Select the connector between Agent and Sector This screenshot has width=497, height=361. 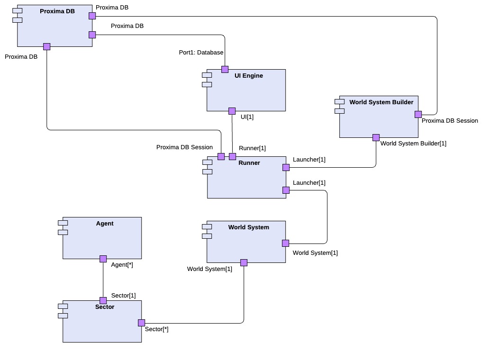(103, 280)
